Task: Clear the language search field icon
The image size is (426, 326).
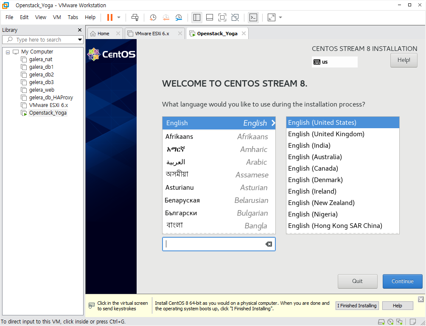Action: tap(269, 244)
